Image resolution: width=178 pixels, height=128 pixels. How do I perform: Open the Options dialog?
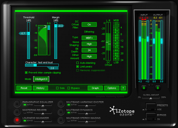pyautogui.click(x=112, y=88)
